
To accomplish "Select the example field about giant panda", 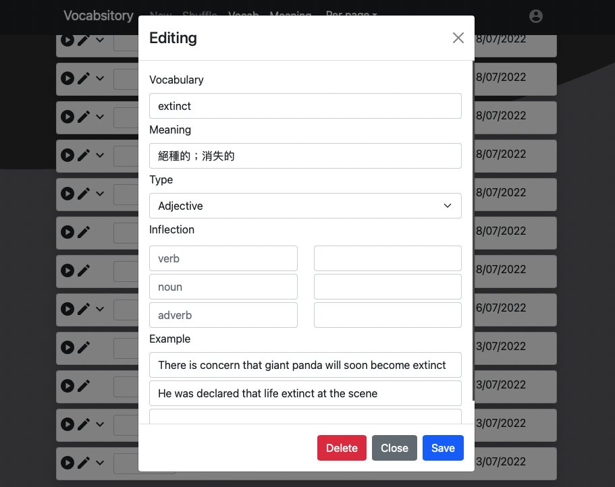I will 305,365.
